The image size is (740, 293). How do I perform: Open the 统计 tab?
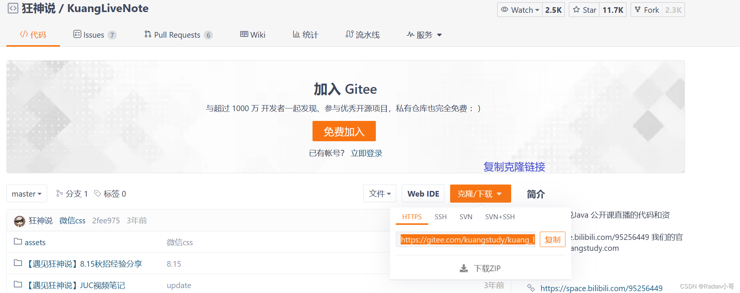coord(306,35)
